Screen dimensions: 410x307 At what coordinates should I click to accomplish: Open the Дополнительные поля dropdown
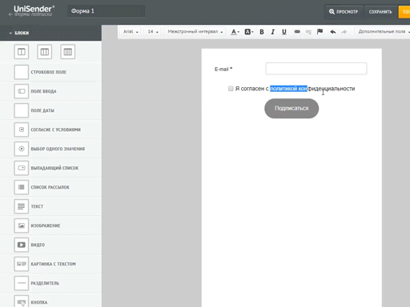tap(383, 32)
